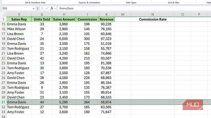Click the Units Sold header cell
211x118 pixels.
[x=42, y=19]
